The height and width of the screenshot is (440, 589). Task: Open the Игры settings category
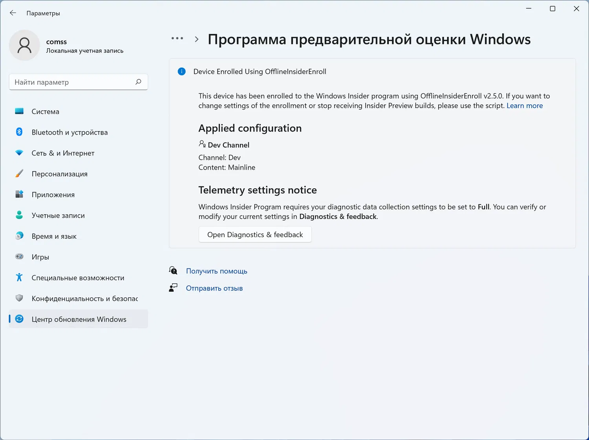[79, 257]
